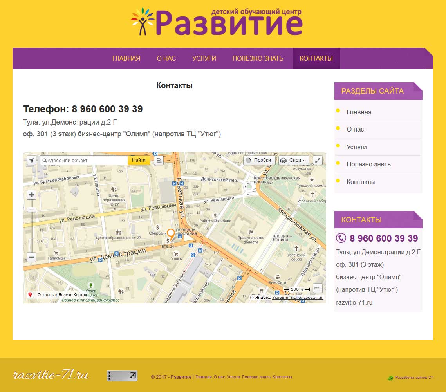The image size is (446, 392).
Task: Click the routes icon next to Найти
Action: click(x=159, y=161)
